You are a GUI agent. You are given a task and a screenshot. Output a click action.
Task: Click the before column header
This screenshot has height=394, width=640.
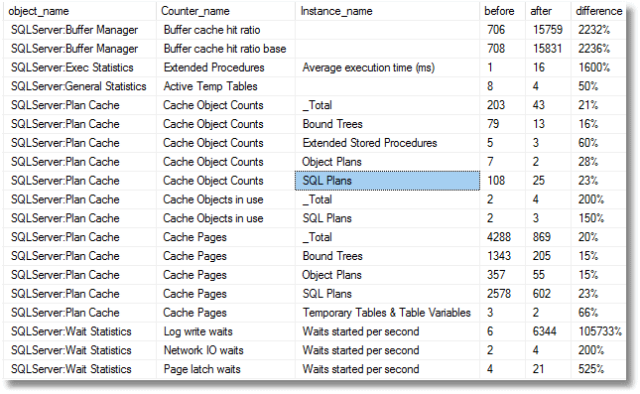coord(502,11)
